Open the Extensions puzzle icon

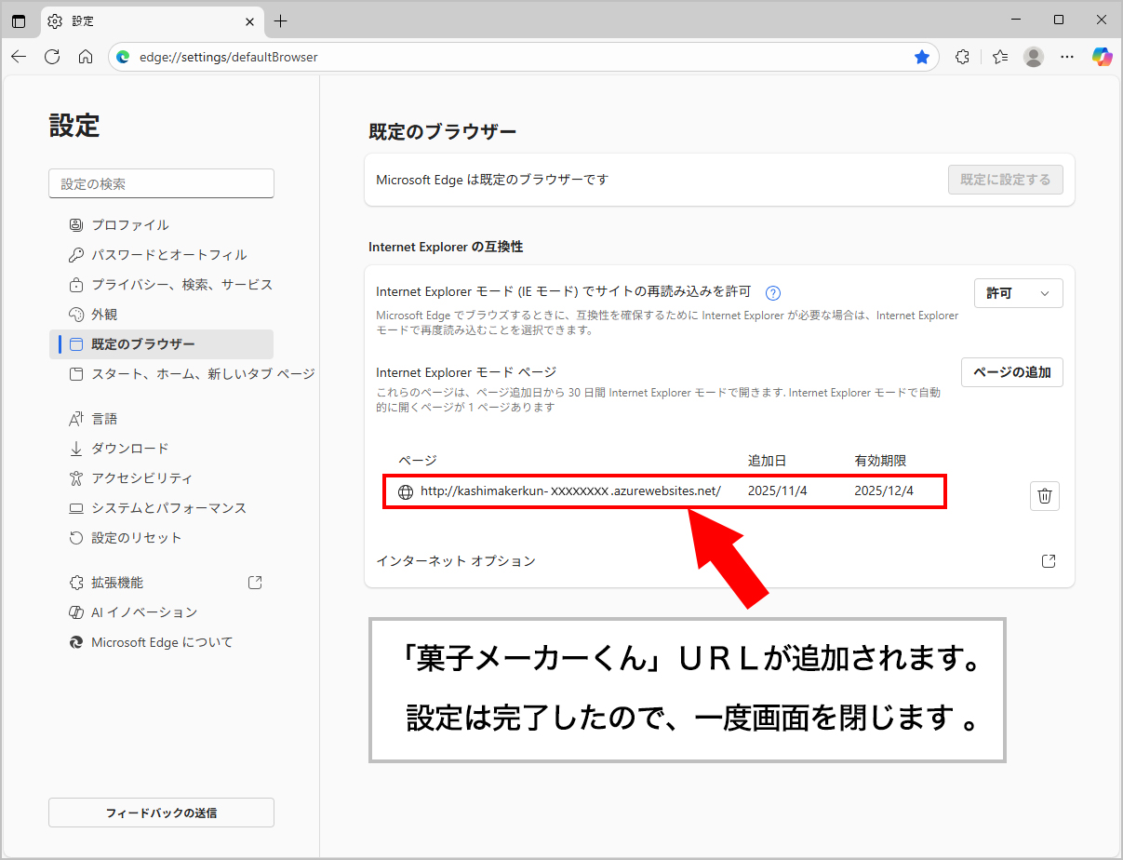962,57
